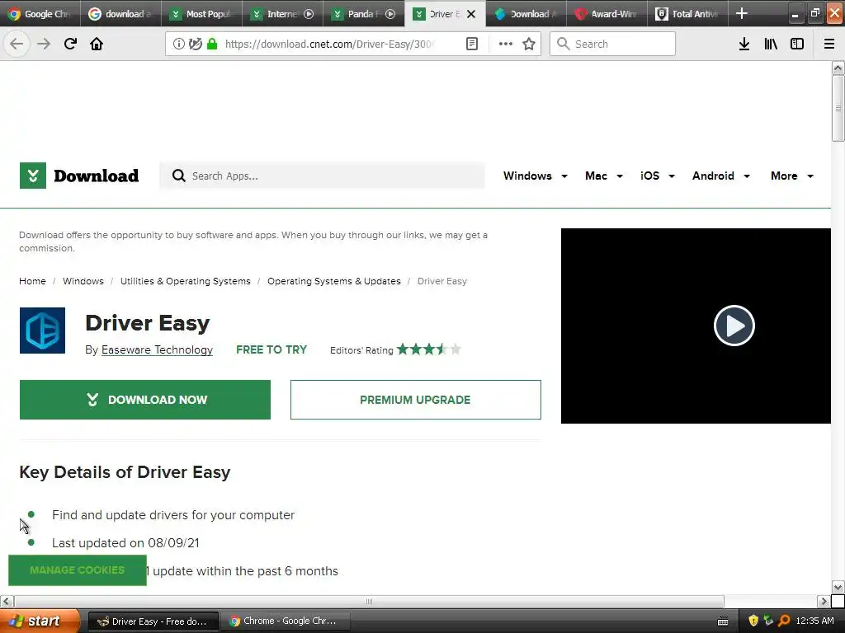This screenshot has width=845, height=633.
Task: Open Utilities & Operating Systems breadcrumb
Action: click(x=186, y=281)
